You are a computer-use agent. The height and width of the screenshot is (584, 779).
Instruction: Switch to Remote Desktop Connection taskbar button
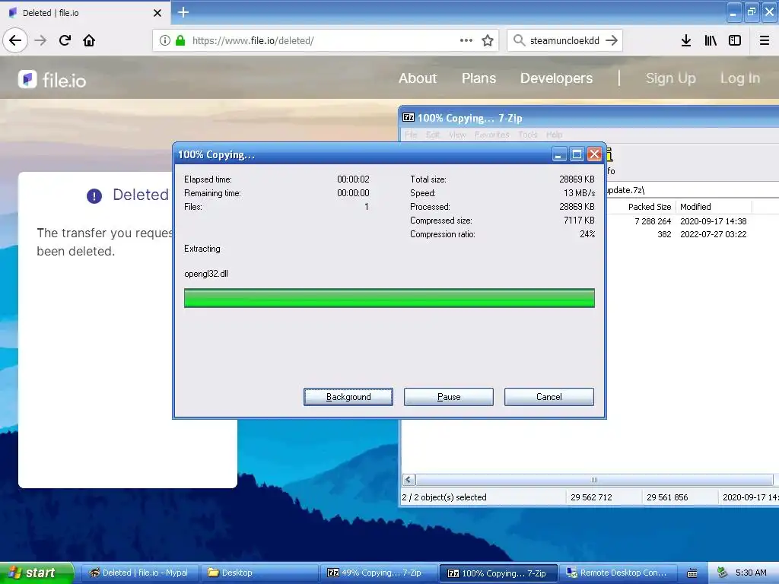618,573
